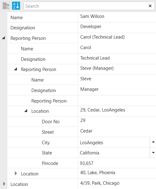Switch to categorized grouping view icon

tap(6, 6)
